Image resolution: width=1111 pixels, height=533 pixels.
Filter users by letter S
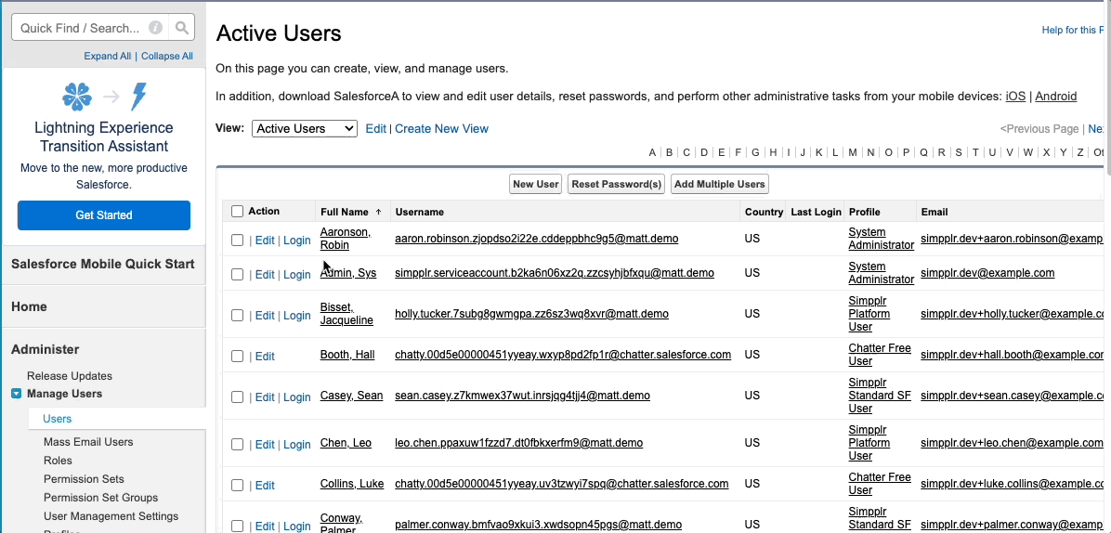[x=959, y=152]
